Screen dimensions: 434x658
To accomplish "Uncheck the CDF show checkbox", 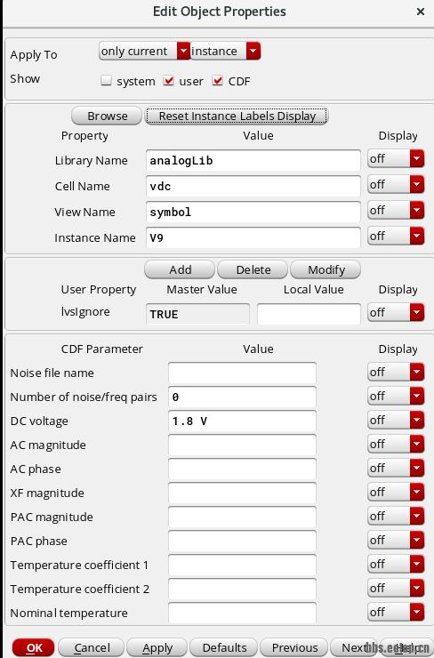I will [217, 80].
